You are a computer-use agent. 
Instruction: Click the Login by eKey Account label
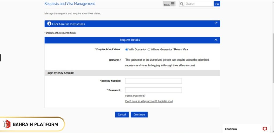point(60,73)
